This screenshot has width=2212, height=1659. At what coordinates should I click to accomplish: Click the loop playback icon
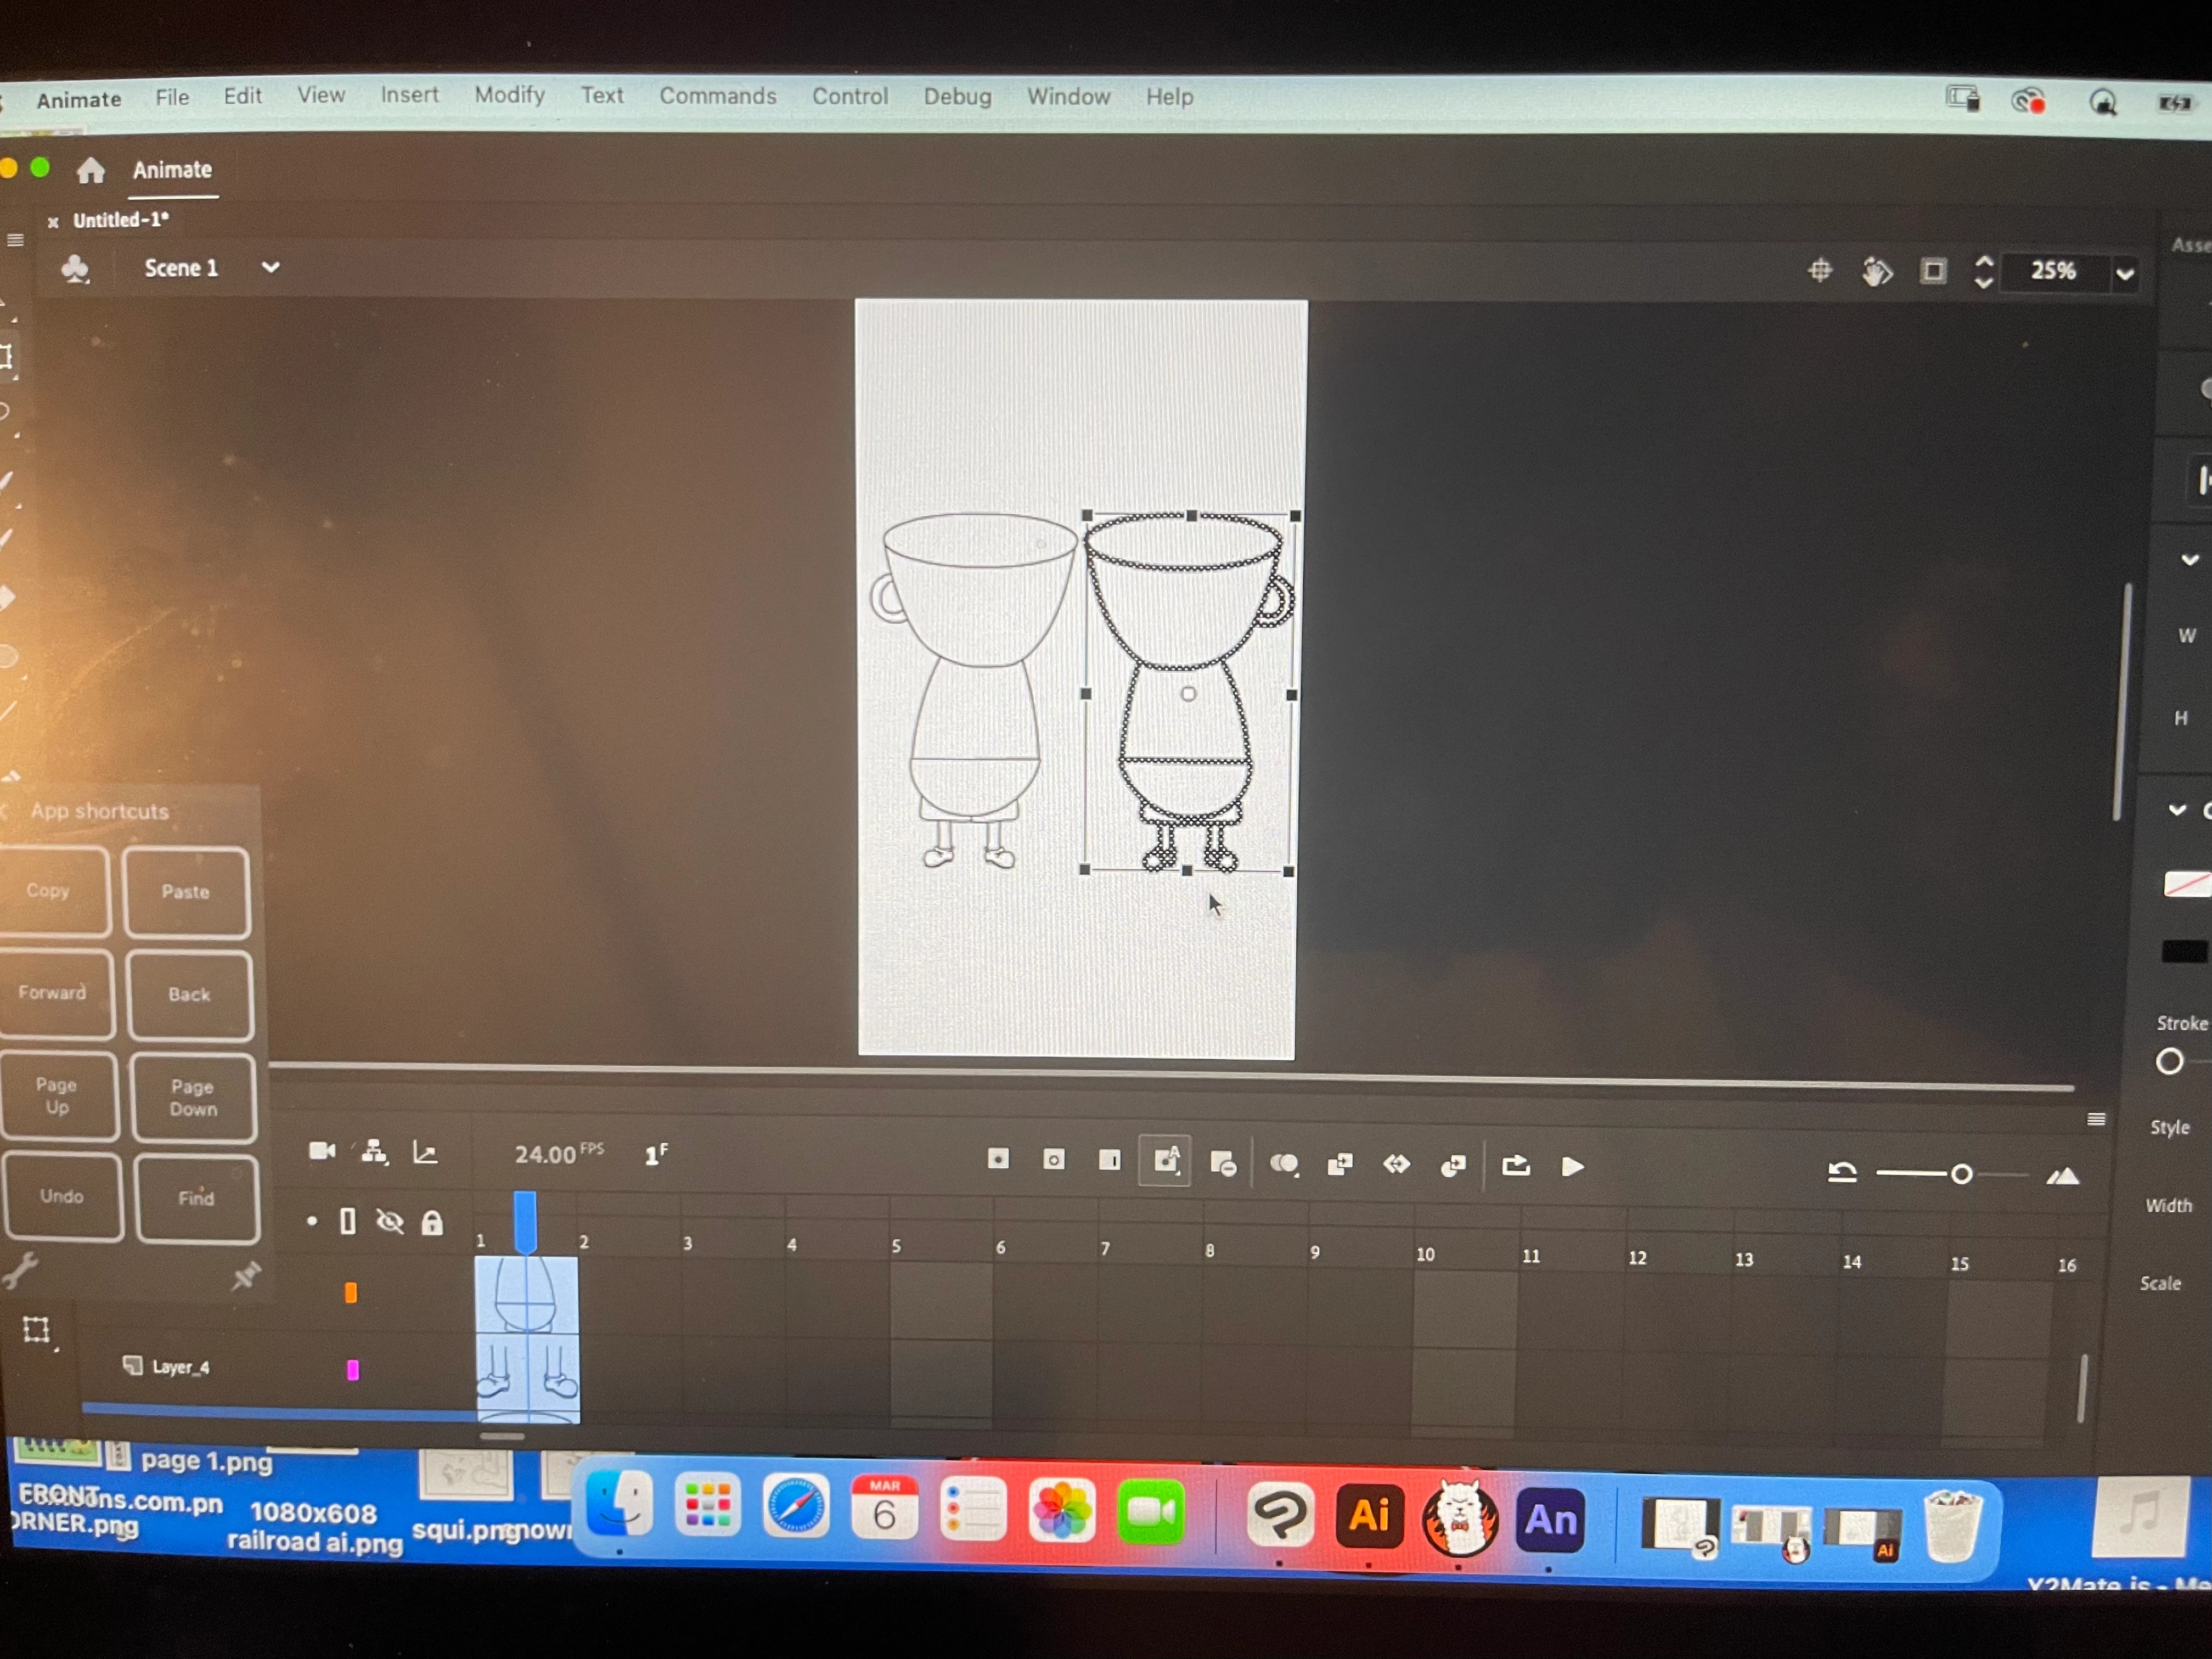(1515, 1166)
